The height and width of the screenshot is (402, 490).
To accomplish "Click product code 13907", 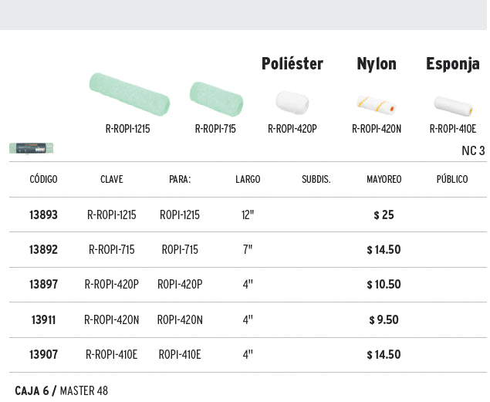I will pyautogui.click(x=43, y=354).
